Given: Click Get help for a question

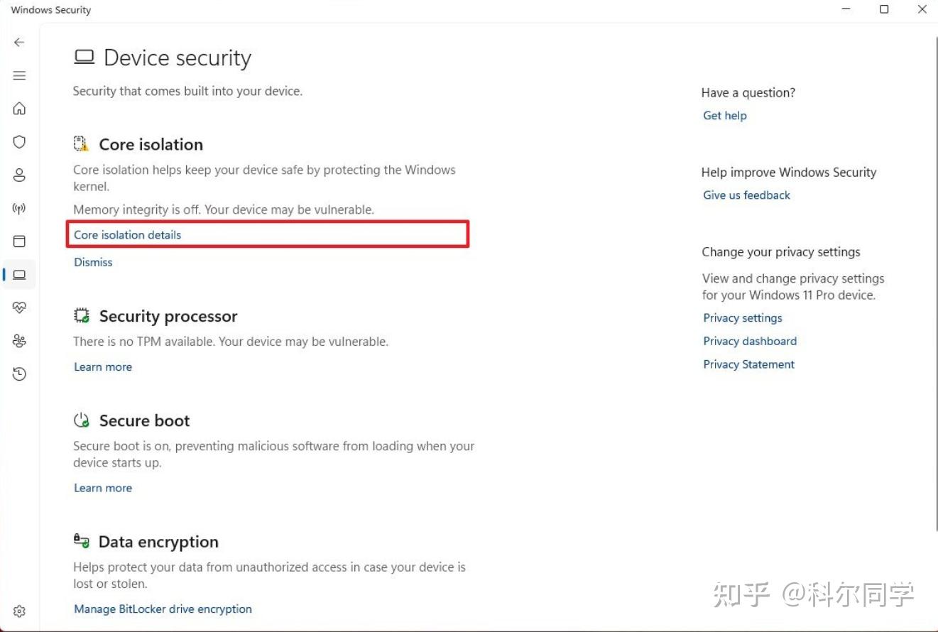Looking at the screenshot, I should [x=724, y=115].
